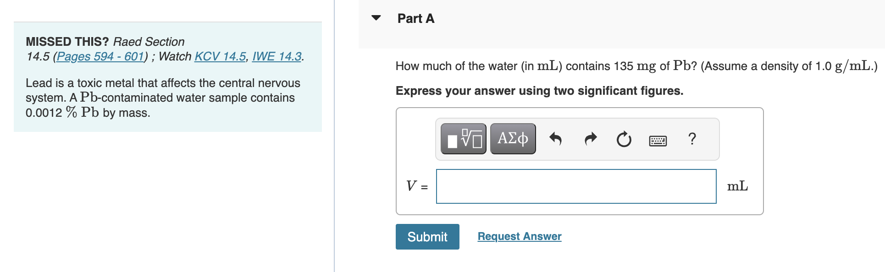Open the IWE 14.3 link
Screen dimensions: 885x272
277,56
